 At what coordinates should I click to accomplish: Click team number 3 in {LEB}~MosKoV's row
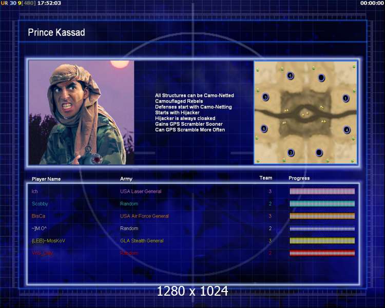tap(270, 241)
